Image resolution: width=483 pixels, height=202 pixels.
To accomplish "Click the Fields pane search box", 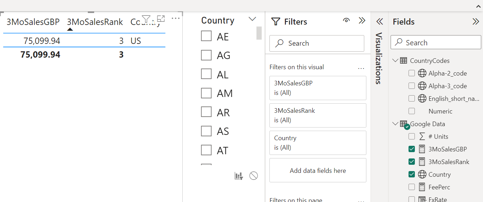I will [436, 43].
